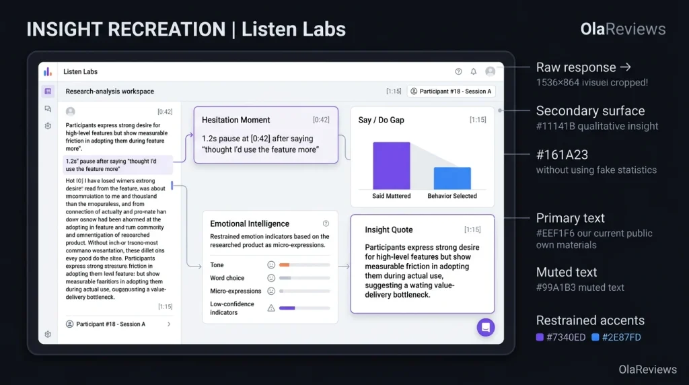689x385 pixels.
Task: Click the Behavior Selected label
Action: [452, 196]
